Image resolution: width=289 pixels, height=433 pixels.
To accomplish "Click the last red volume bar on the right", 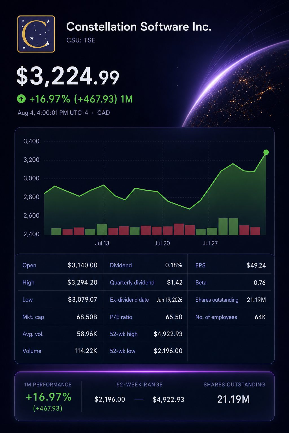I will point(255,231).
